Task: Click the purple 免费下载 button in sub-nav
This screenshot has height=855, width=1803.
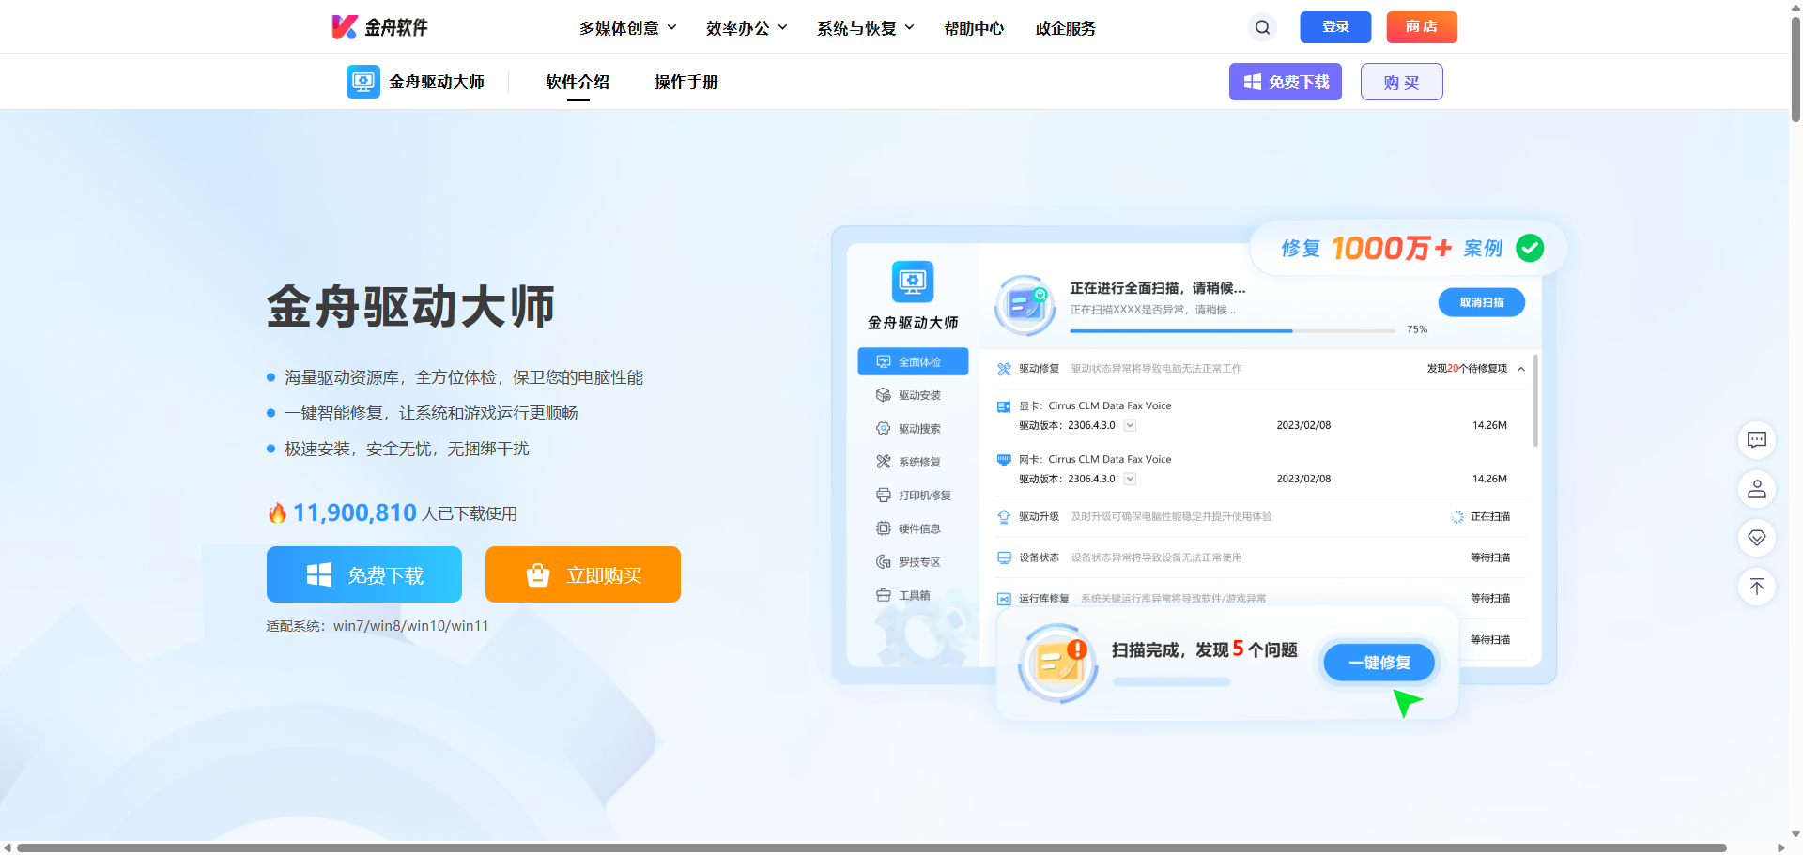Action: tap(1286, 82)
